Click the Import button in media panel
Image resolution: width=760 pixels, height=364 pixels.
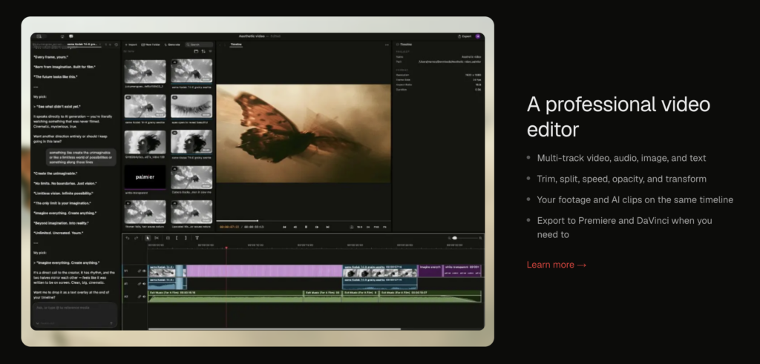tap(131, 44)
